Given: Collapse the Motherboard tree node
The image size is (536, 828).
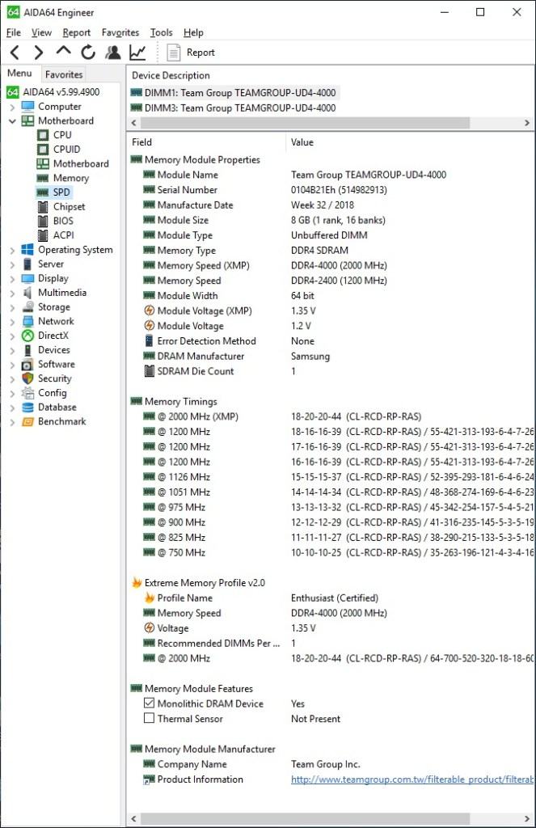Looking at the screenshot, I should click(12, 121).
